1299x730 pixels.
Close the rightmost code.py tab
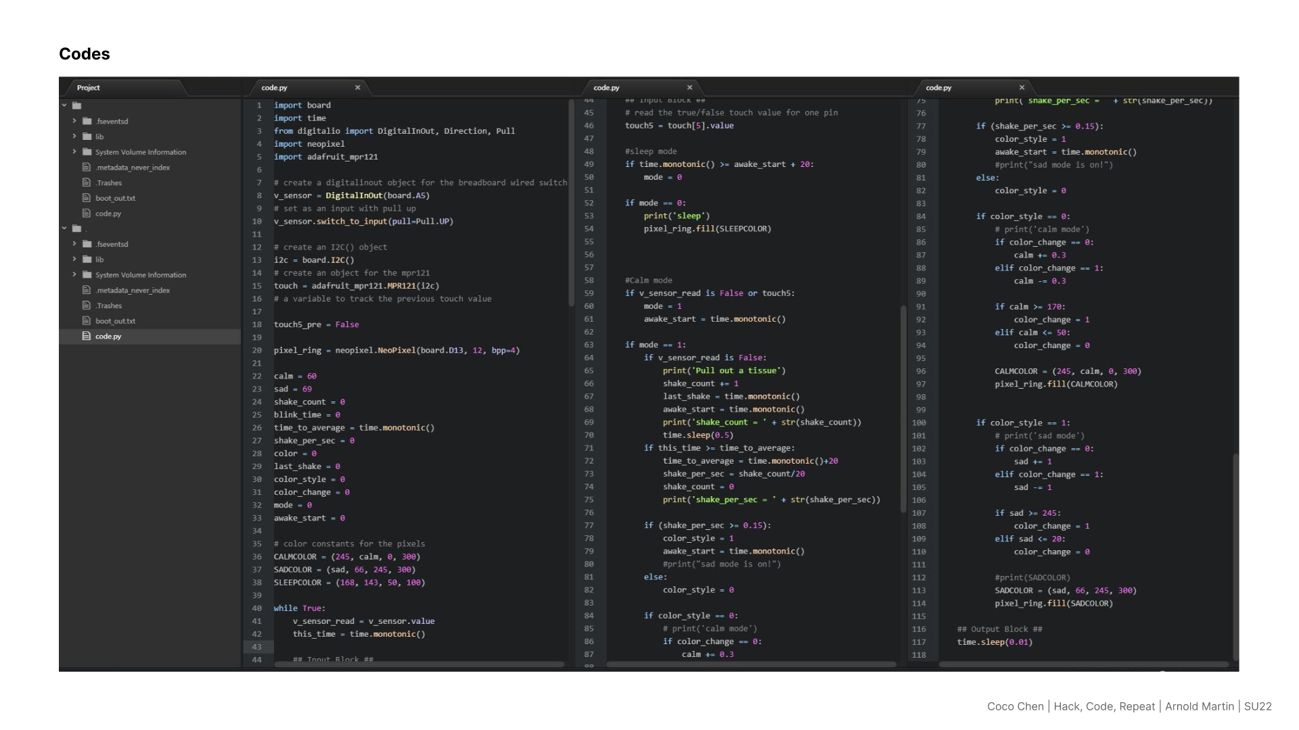tap(1022, 88)
